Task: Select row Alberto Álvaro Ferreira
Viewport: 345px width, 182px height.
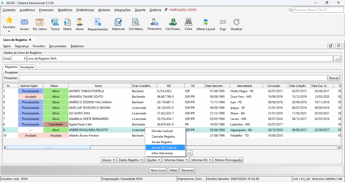Action: pos(172,136)
